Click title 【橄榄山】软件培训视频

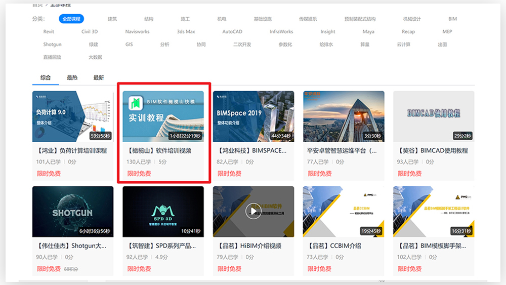tap(159, 151)
